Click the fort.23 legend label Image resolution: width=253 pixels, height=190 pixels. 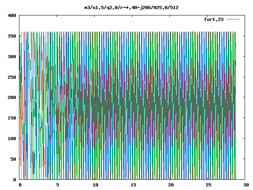214,19
